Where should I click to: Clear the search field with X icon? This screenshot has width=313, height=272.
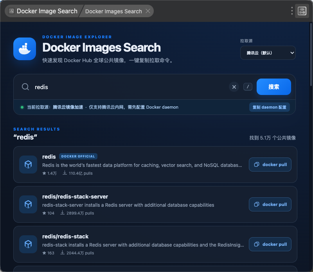tap(234, 87)
